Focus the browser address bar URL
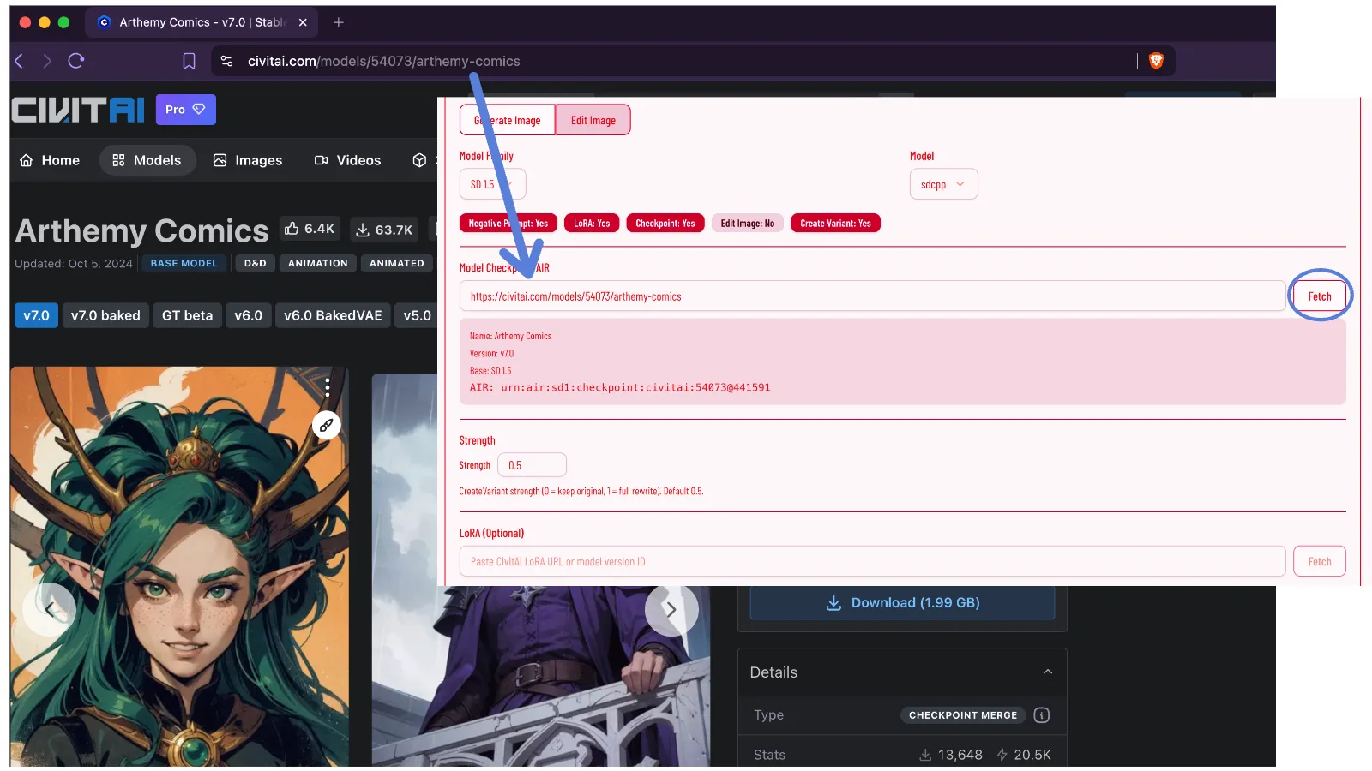This screenshot has width=1372, height=771. click(384, 61)
